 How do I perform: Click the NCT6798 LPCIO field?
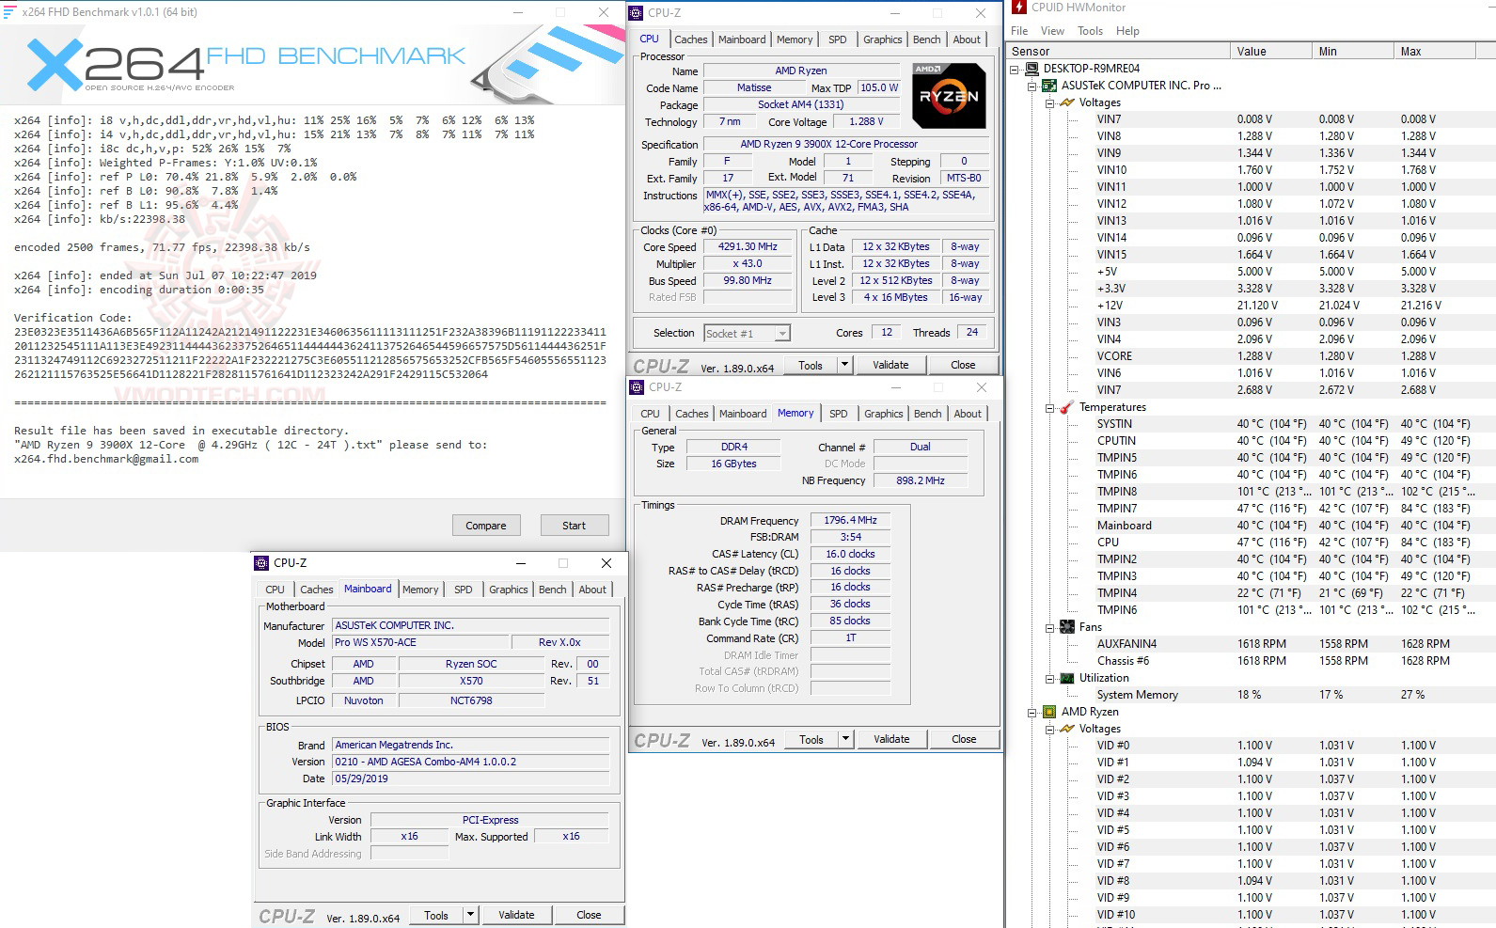pos(471,700)
